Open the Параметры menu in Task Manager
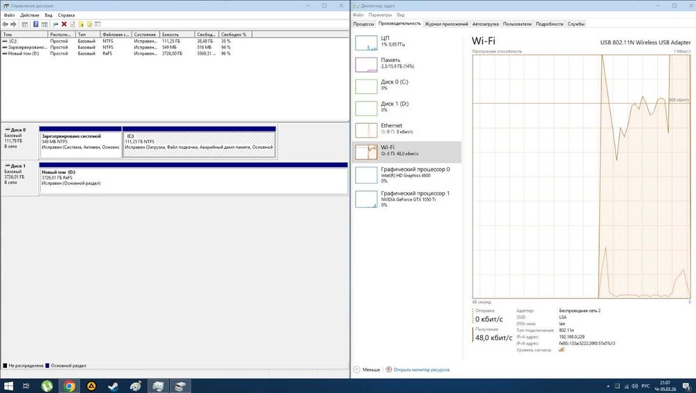This screenshot has height=393, width=696. click(x=380, y=15)
